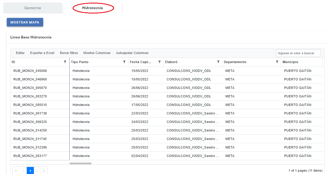Switch to the Geotecnia tab
The height and width of the screenshot is (174, 328).
point(33,8)
